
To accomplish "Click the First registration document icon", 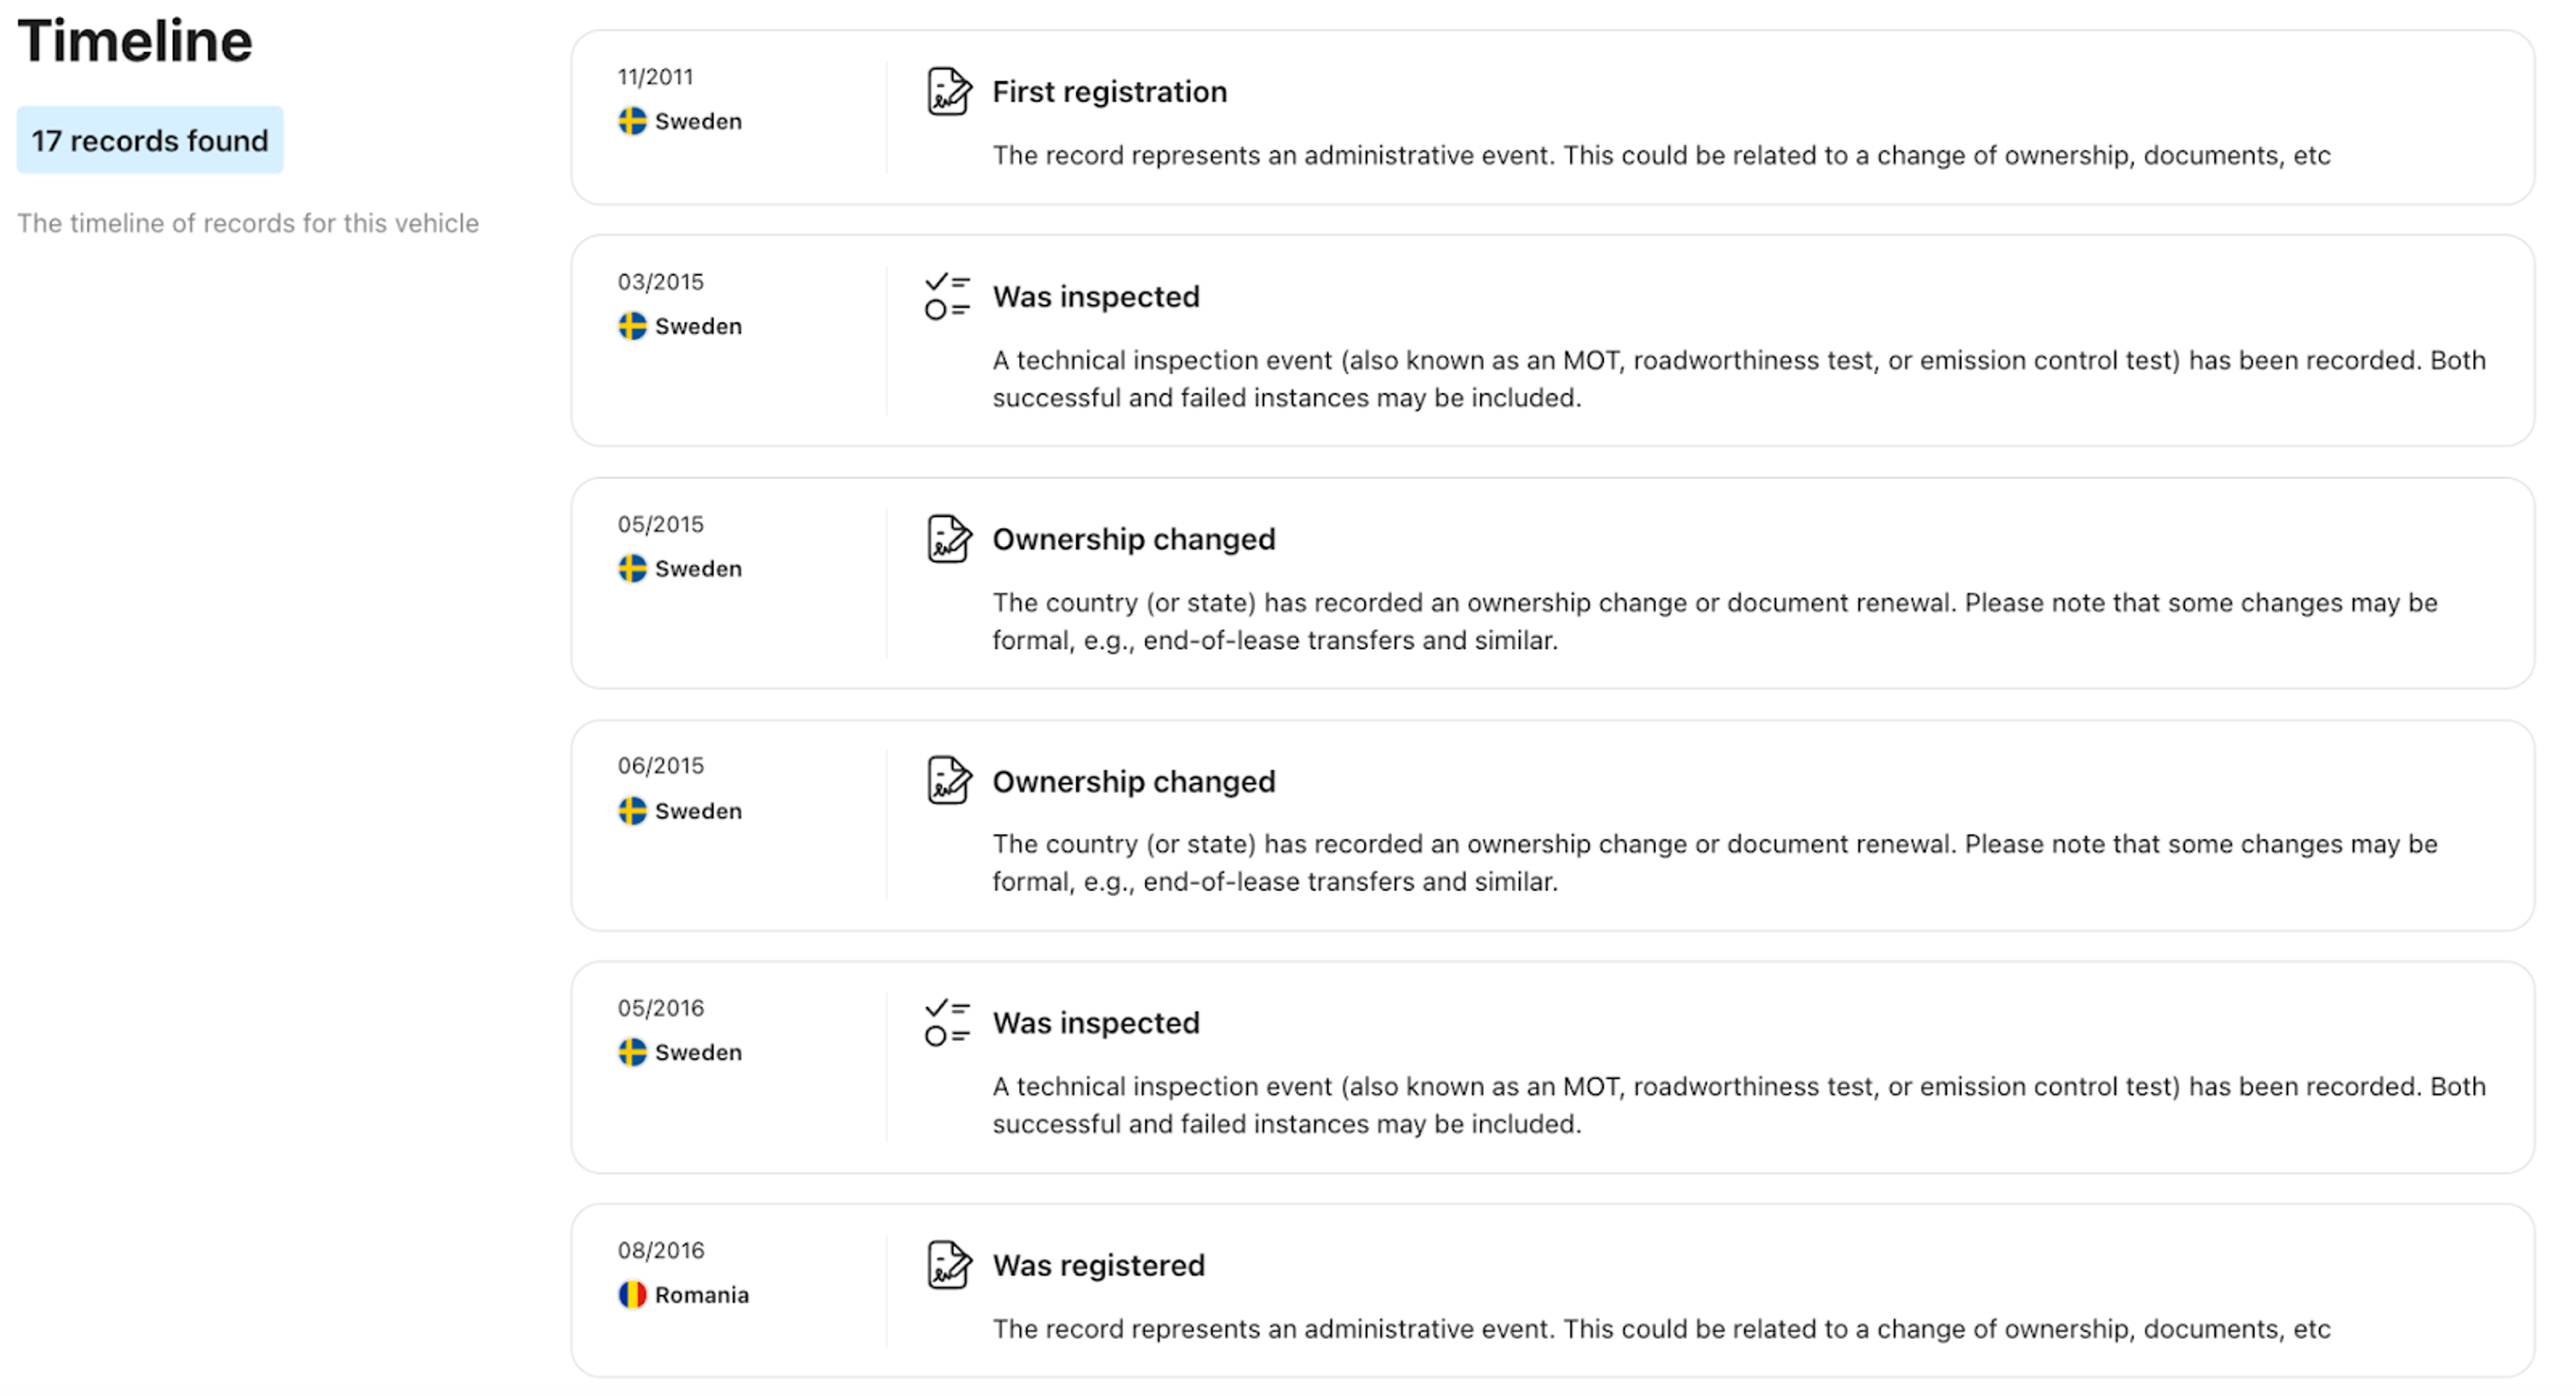I will (x=948, y=92).
